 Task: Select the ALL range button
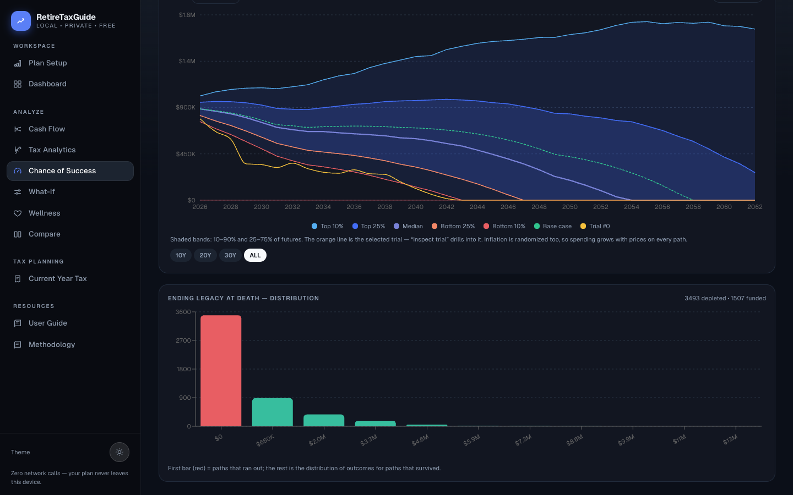pos(255,255)
